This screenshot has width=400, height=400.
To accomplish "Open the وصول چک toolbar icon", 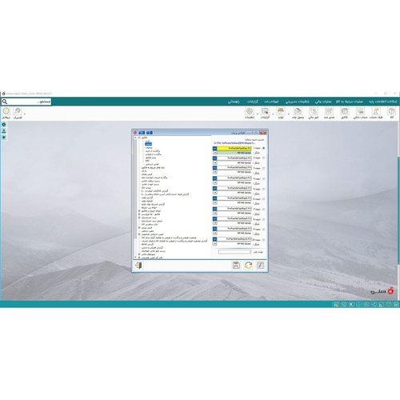I will click(298, 111).
